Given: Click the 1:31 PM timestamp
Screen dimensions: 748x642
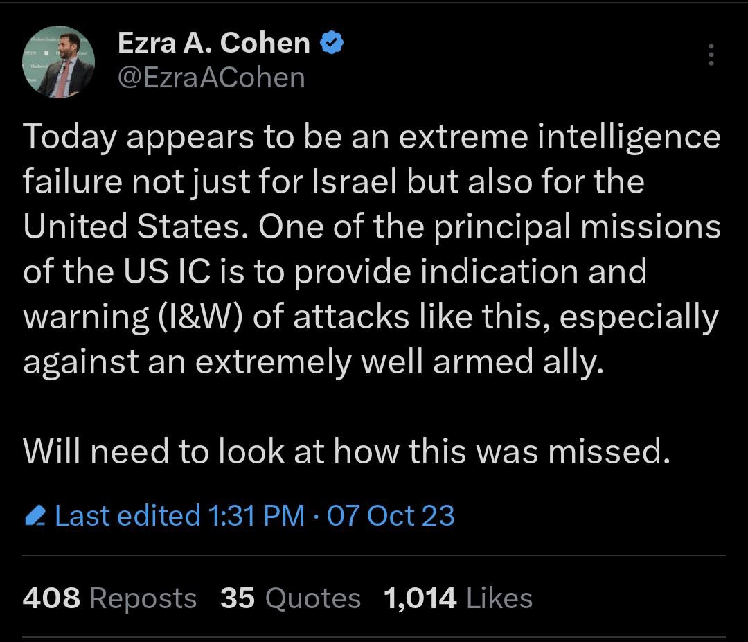Looking at the screenshot, I should click(x=256, y=517).
